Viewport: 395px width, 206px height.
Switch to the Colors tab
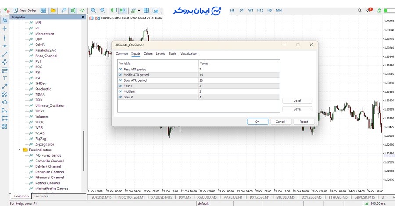click(x=148, y=54)
